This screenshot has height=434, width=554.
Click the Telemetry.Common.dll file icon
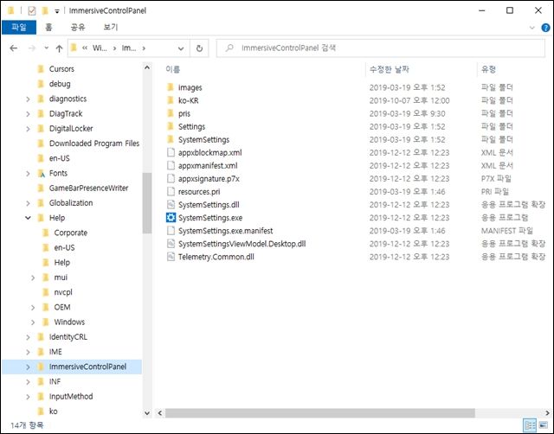point(171,257)
